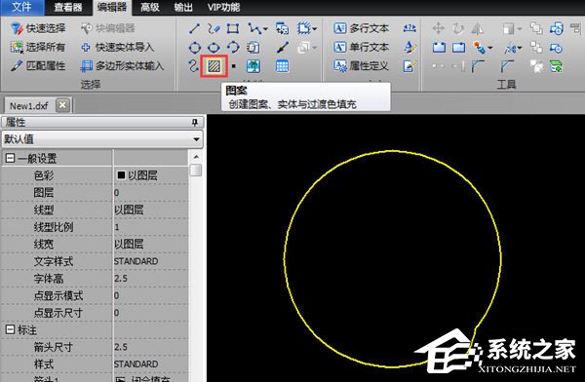The image size is (585, 382).
Task: Select the freehand sketch pencil tool
Action: 214,28
